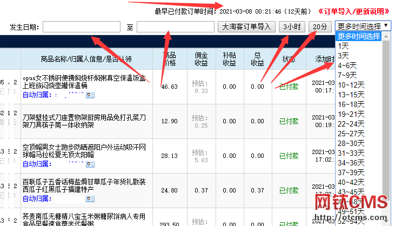Image resolution: width=395 pixels, height=226 pixels.
Task: Click the 大淘客订单导入 button
Action: [246, 26]
